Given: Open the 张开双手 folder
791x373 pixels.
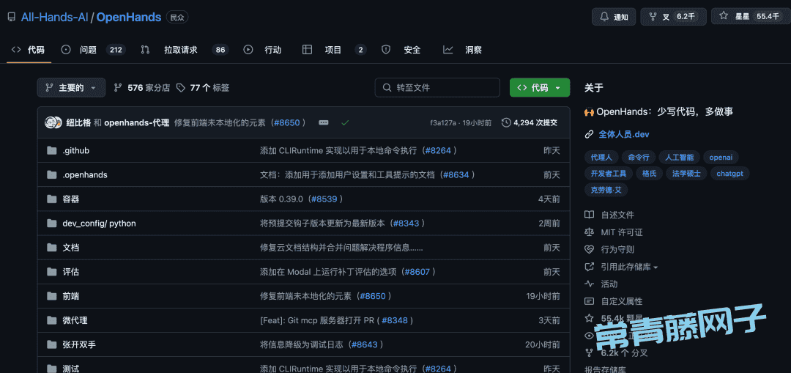Looking at the screenshot, I should [79, 344].
